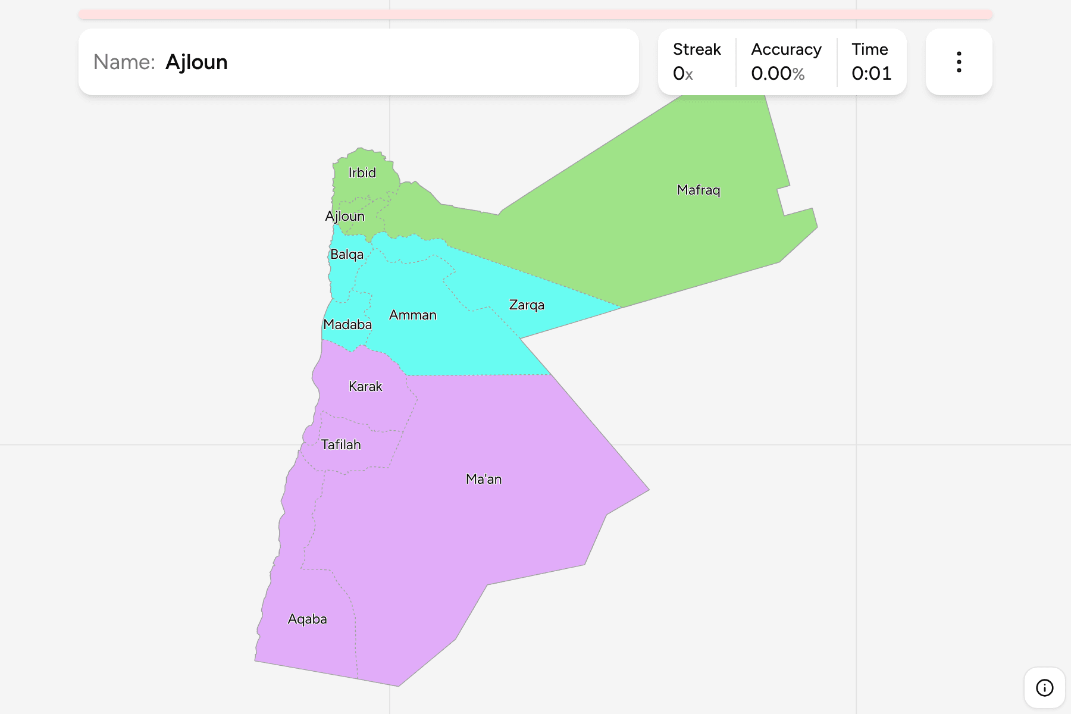Click the Madaba map label
The image size is (1071, 714).
(x=347, y=325)
